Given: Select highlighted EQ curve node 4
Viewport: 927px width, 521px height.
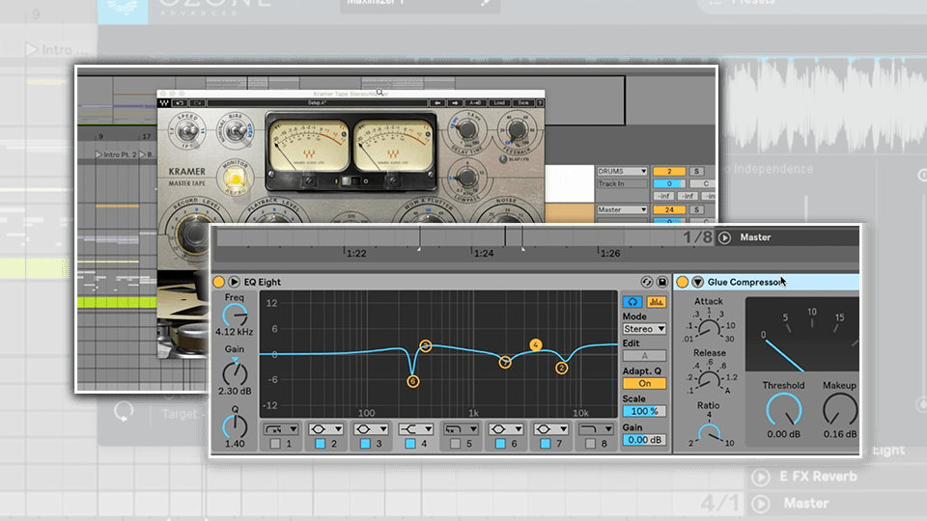Looking at the screenshot, I should tap(536, 344).
